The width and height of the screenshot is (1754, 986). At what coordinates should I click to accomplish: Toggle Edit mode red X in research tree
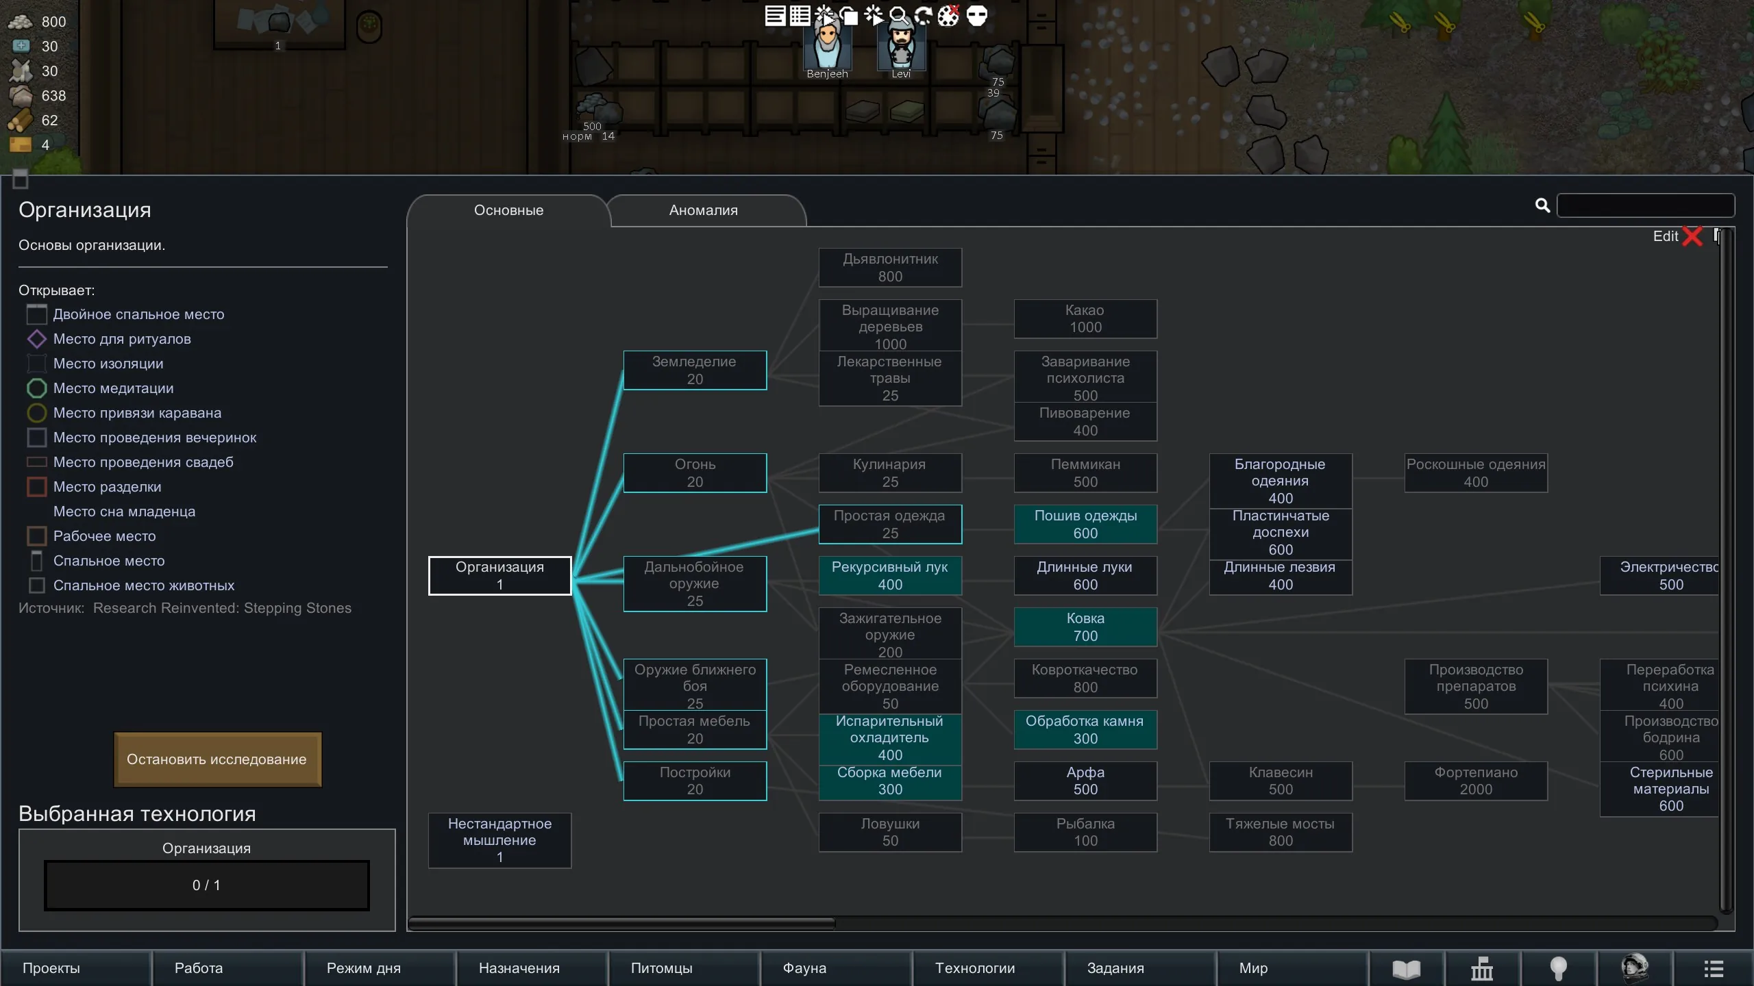[x=1692, y=236]
